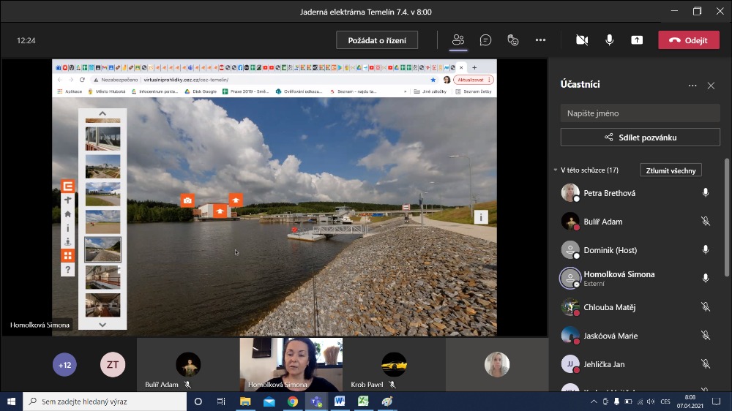Screen dimensions: 732x411
Task: Close the participants panel
Action: [x=711, y=86]
